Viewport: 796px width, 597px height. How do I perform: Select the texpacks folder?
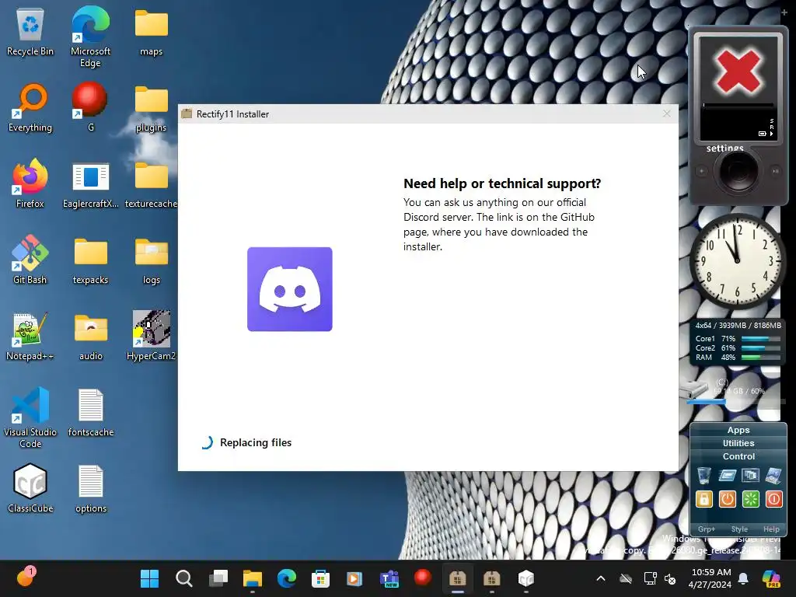pos(90,260)
